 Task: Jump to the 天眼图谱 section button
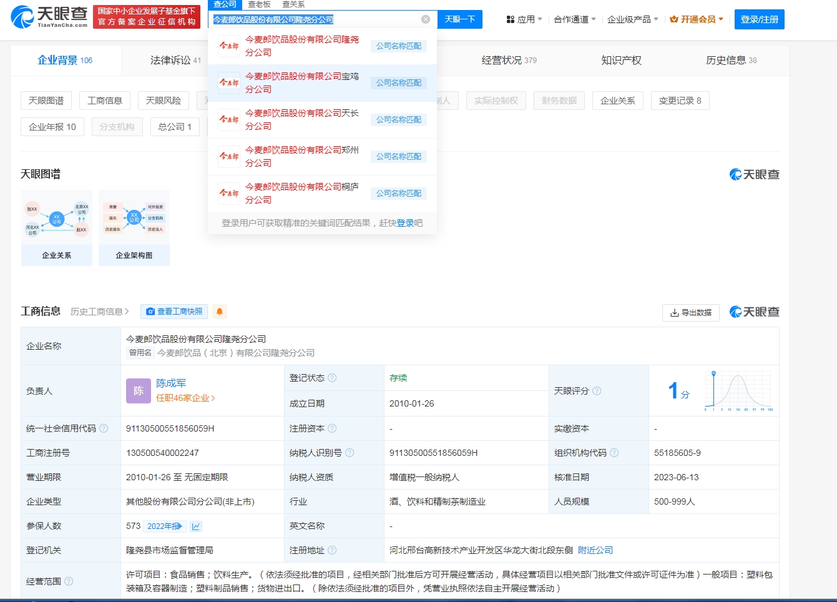coord(46,101)
